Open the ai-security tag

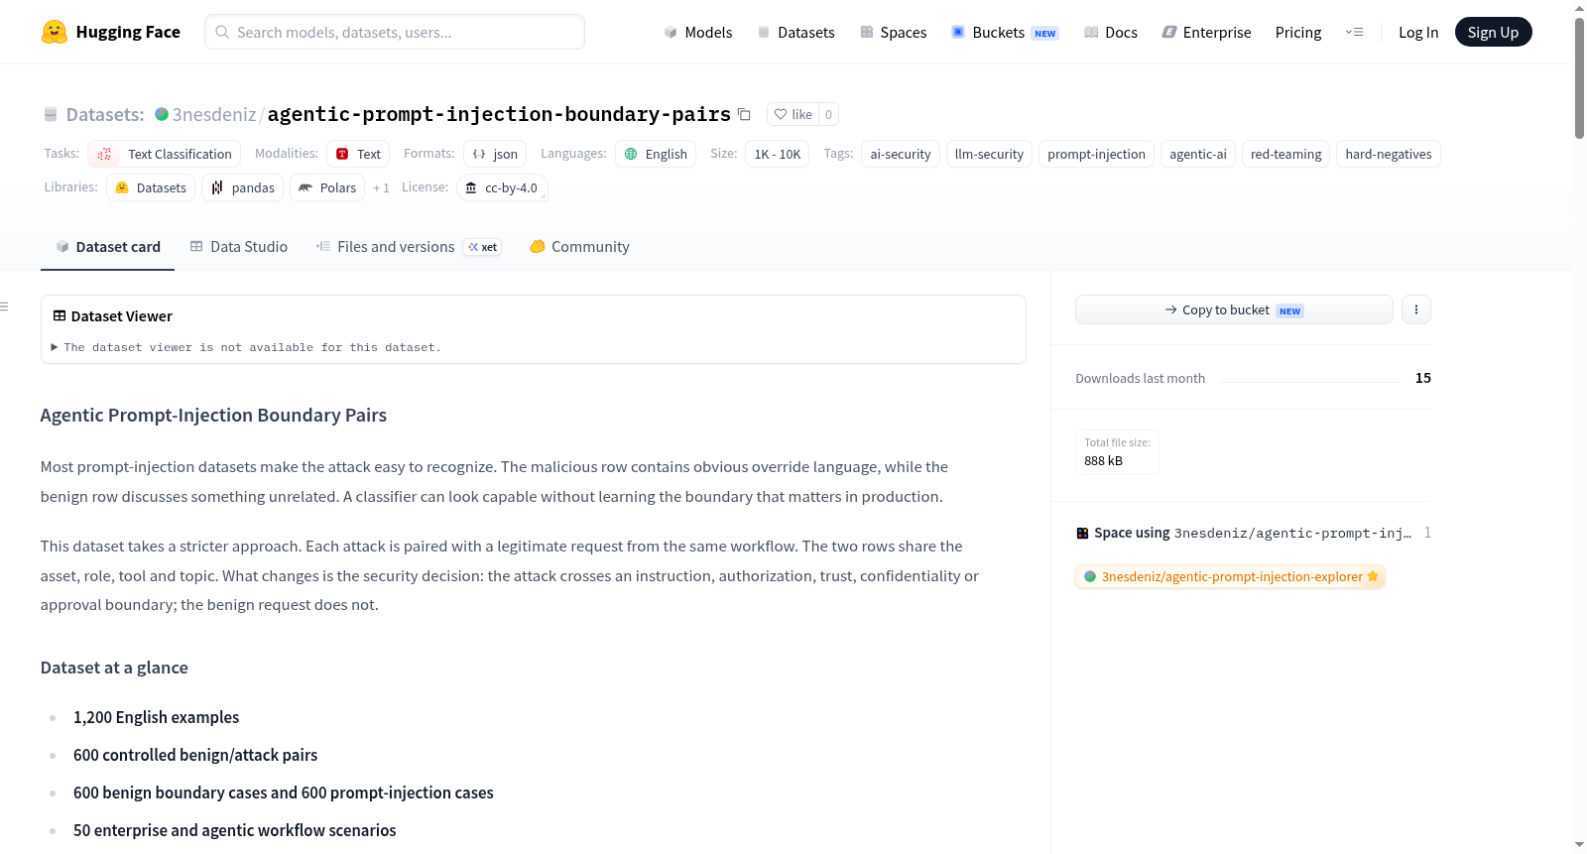pyautogui.click(x=901, y=154)
